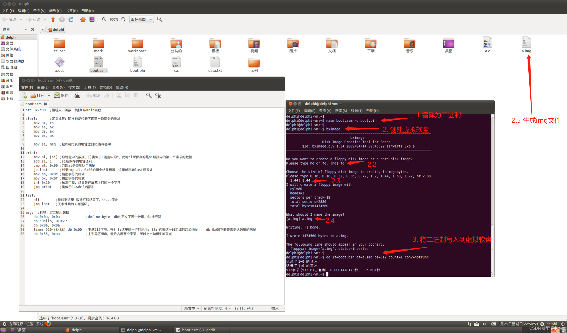Click the gedit find magnifier icon
The height and width of the screenshot is (333, 567).
click(x=149, y=96)
